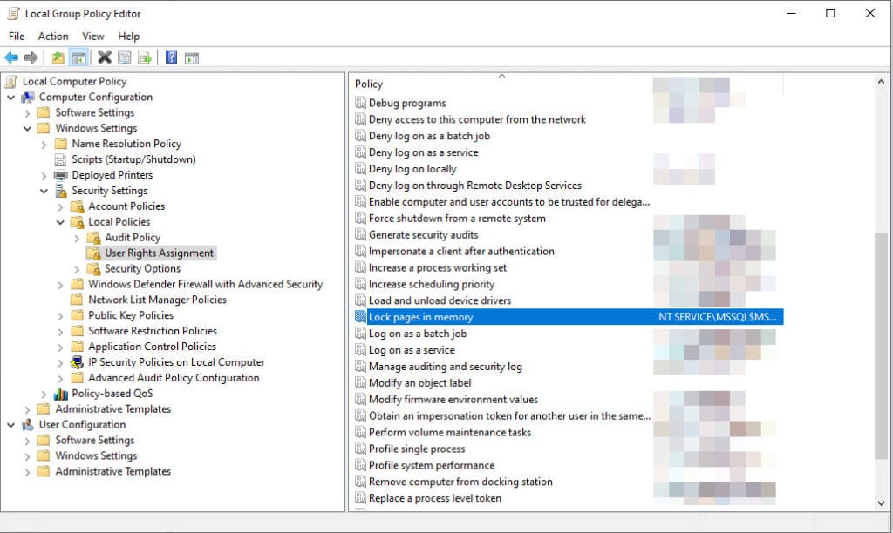Collapse the Local Policies node
893x533 pixels.
[59, 221]
